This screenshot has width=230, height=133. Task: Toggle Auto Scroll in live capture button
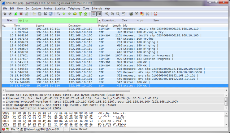click(99, 14)
